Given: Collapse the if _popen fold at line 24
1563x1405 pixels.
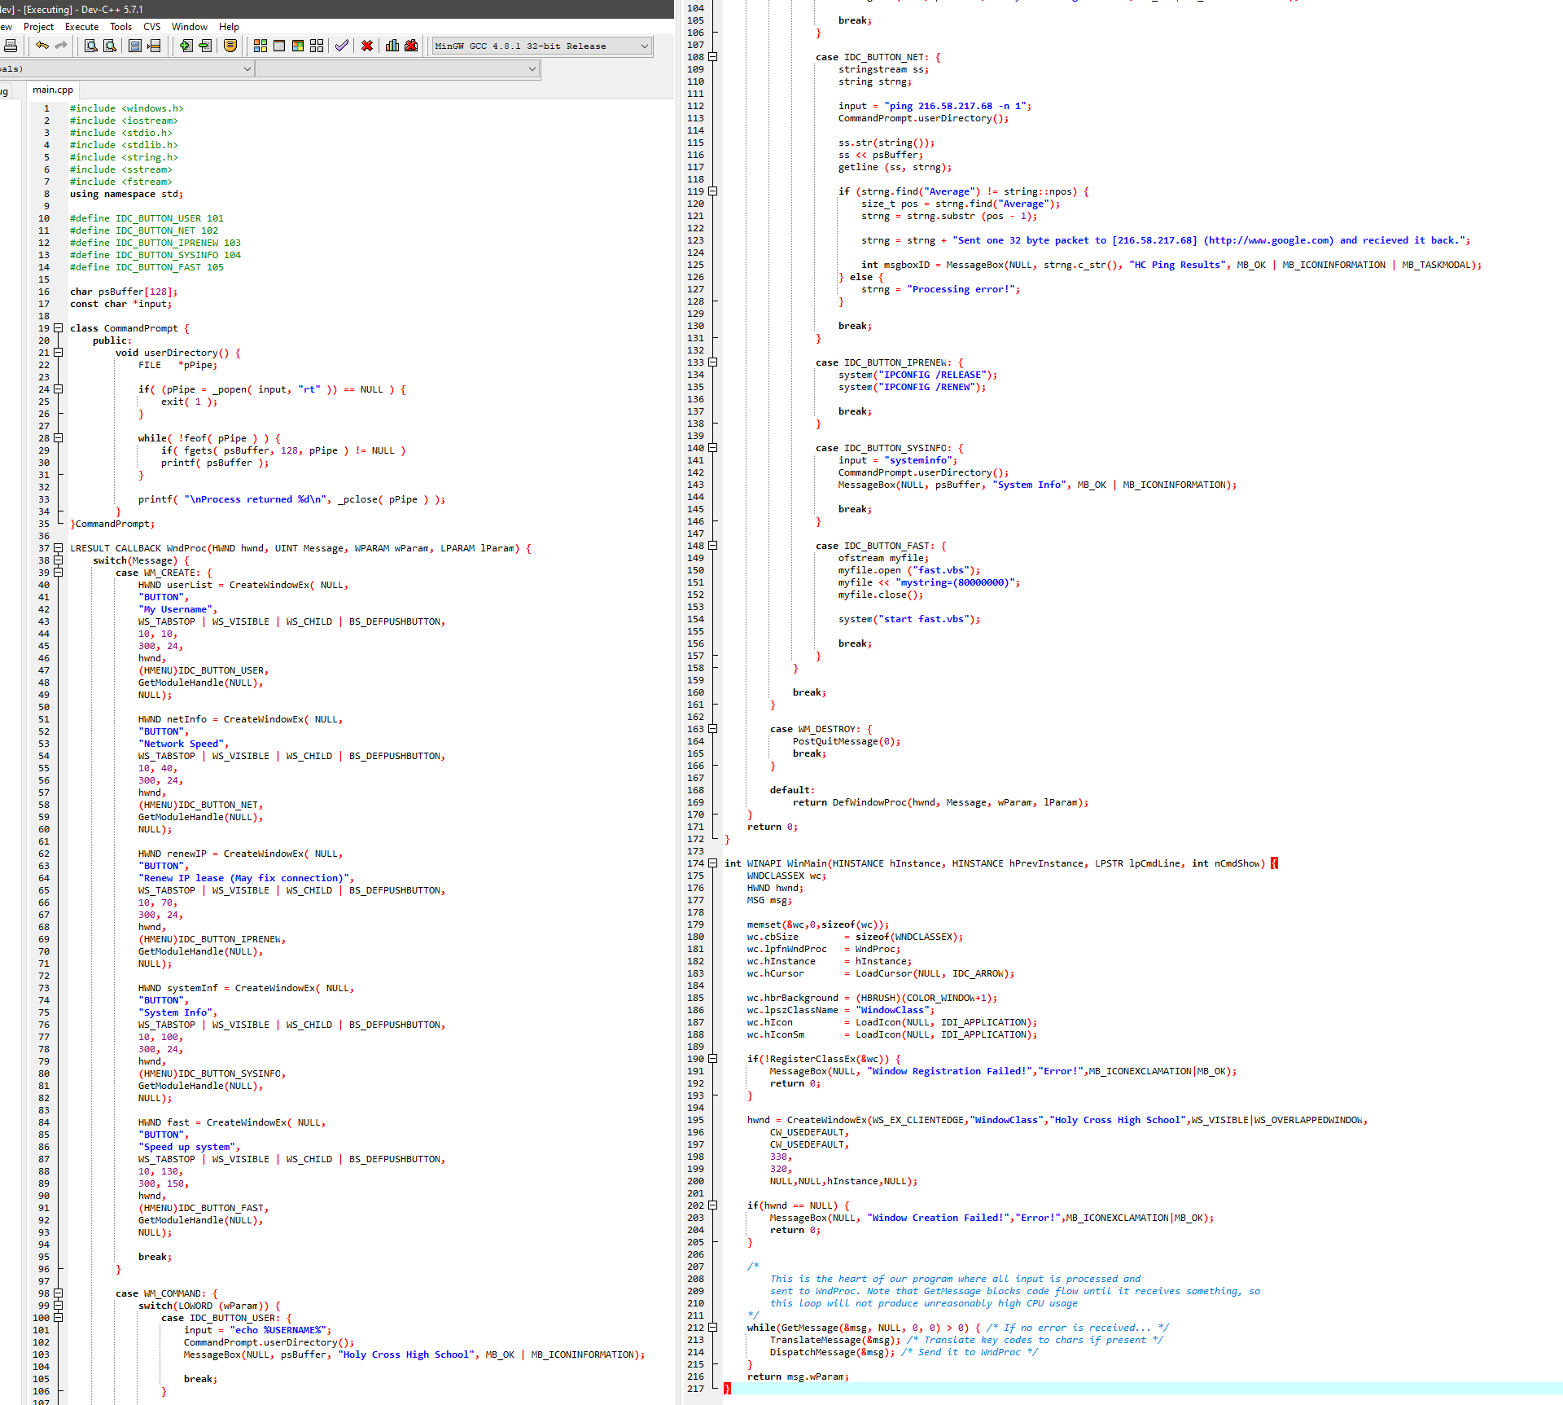Looking at the screenshot, I should pos(59,389).
